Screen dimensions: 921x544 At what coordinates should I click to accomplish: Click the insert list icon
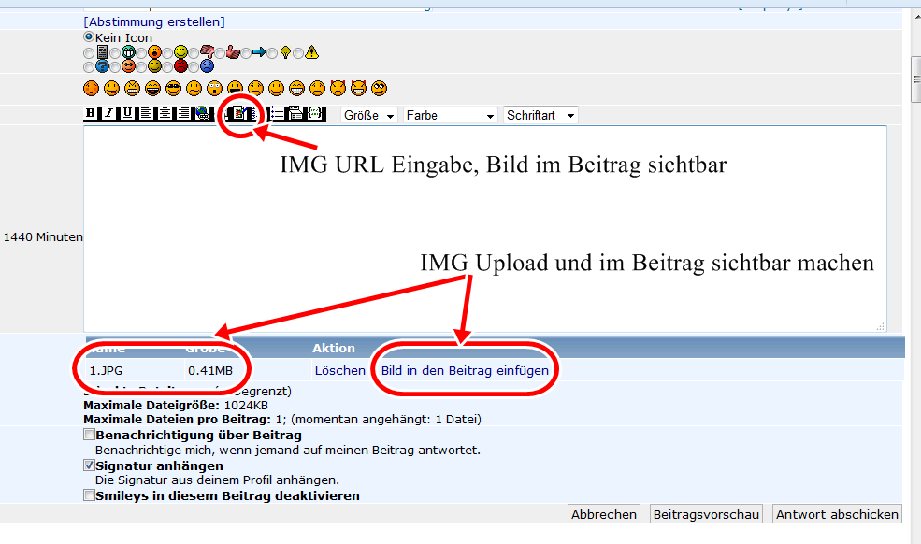(277, 114)
